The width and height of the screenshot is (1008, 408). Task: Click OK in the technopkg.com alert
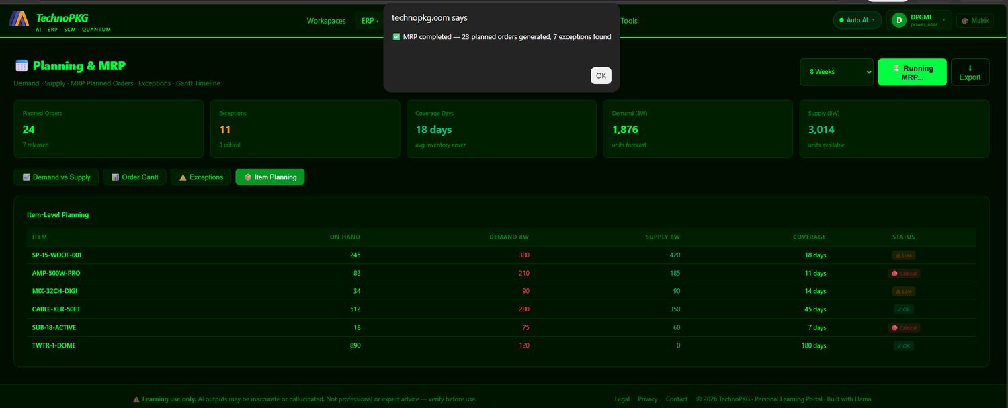601,75
